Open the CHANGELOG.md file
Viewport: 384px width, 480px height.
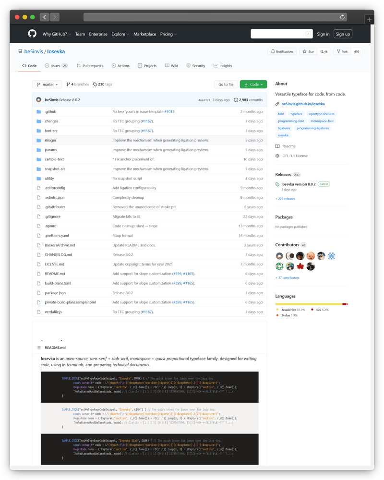tap(58, 255)
